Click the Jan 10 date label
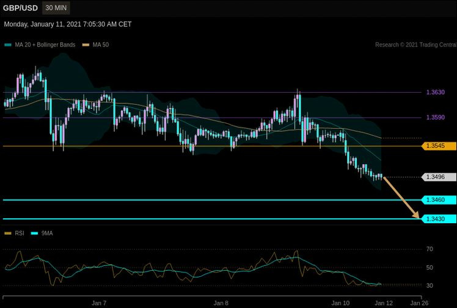457x308 pixels. pos(340,303)
